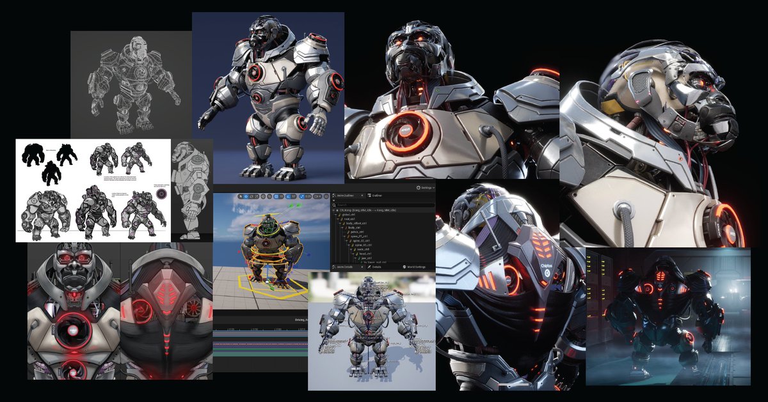Open the rotation snap angle value dropdown
This screenshot has height=402, width=768.
click(x=294, y=196)
